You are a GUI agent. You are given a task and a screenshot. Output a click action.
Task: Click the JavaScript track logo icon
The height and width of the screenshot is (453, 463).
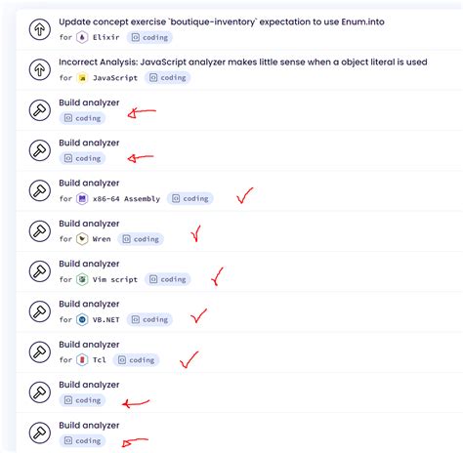(x=82, y=78)
